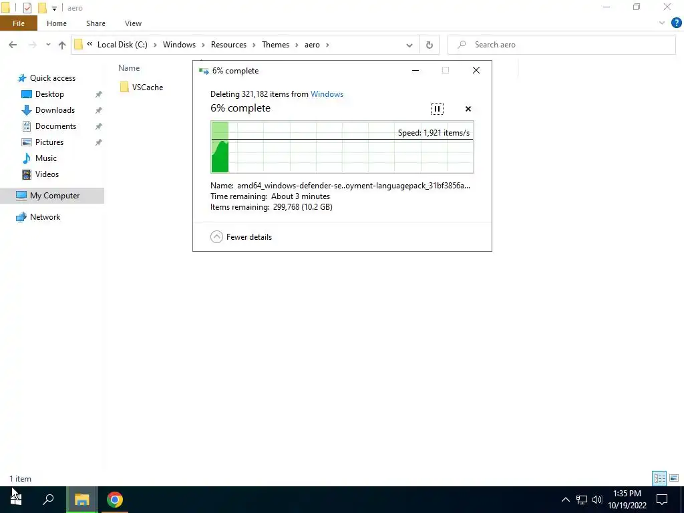Select the VSCache folder
The width and height of the screenshot is (684, 513).
pos(142,88)
